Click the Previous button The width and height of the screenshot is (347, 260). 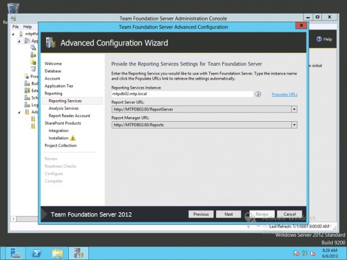201,214
